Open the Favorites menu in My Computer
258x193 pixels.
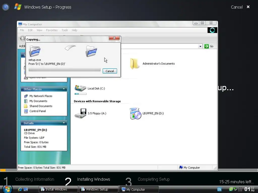[x=52, y=30]
